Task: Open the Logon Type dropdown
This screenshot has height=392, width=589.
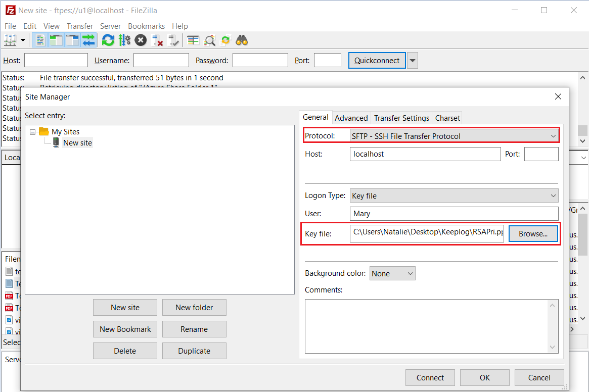Action: 454,195
